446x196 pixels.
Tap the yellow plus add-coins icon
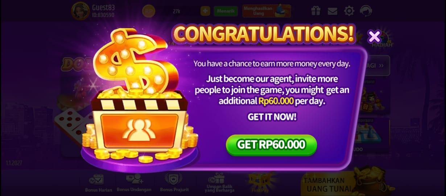pyautogui.click(x=205, y=11)
